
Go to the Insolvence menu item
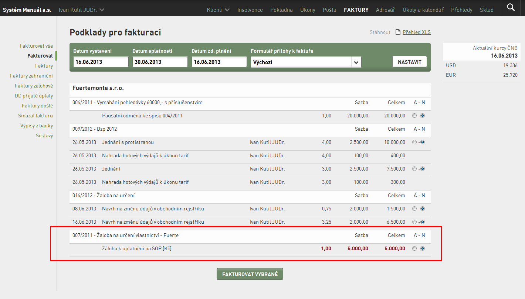250,10
